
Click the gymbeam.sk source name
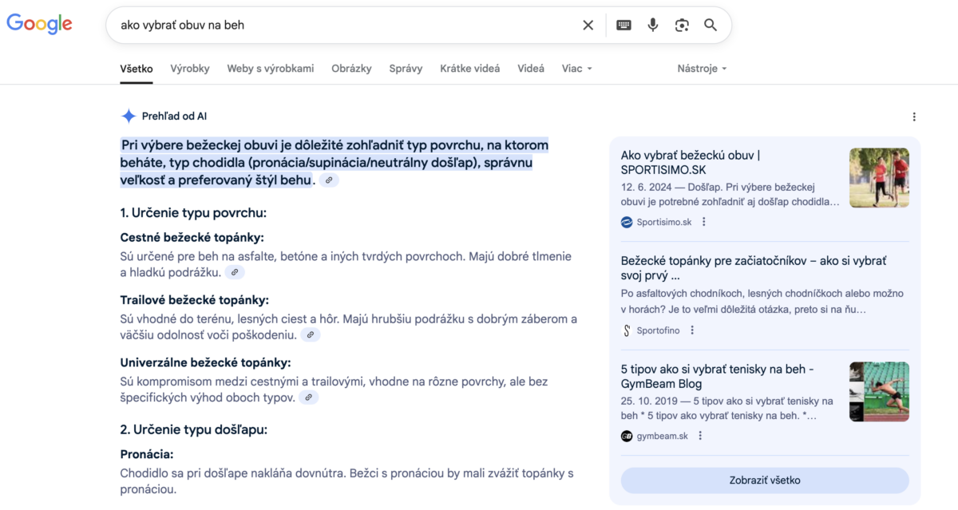[663, 436]
